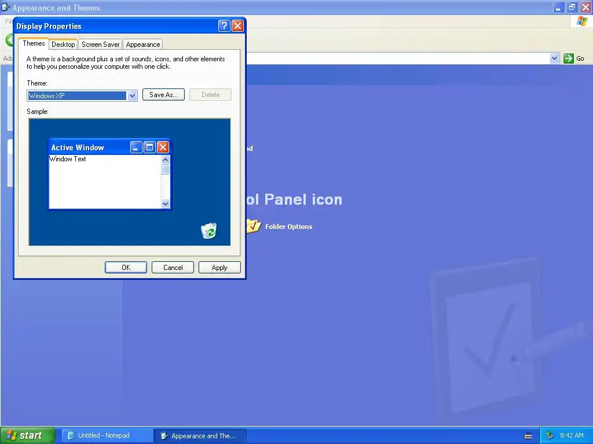Viewport: 593px width, 444px height.
Task: Open the Screen Saver tab
Action: (100, 45)
